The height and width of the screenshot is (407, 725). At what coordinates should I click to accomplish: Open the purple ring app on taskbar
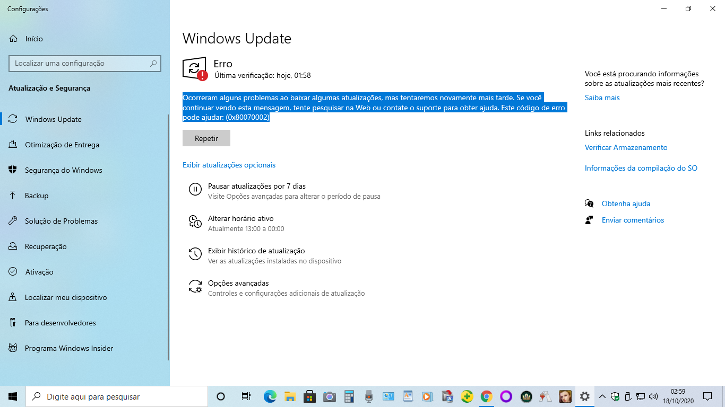pos(506,396)
